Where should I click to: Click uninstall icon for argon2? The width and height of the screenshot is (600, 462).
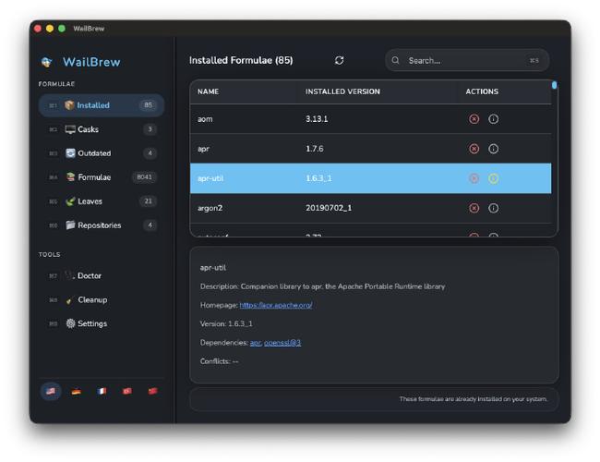point(474,208)
